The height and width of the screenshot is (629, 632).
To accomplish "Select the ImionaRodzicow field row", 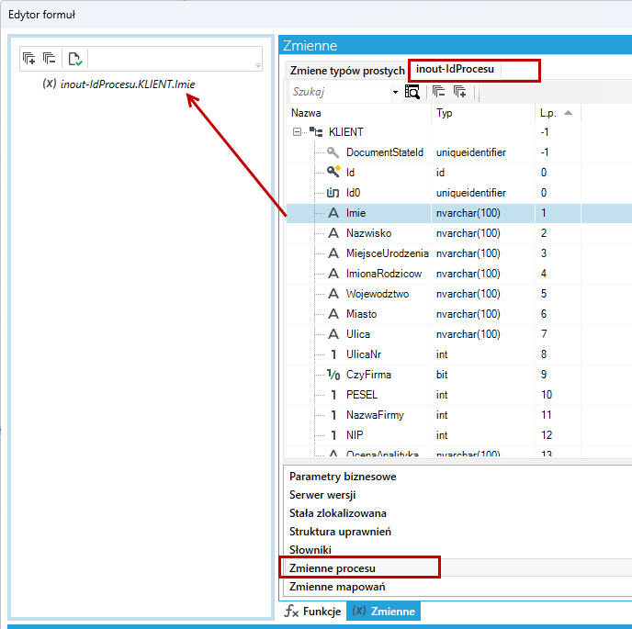I will [x=459, y=274].
